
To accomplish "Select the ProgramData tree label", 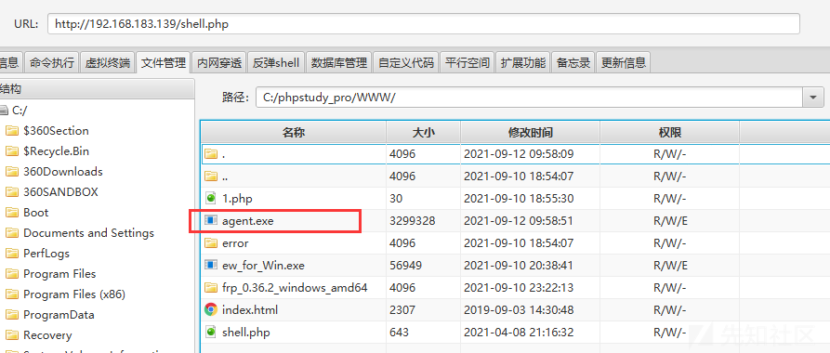I will pos(59,315).
